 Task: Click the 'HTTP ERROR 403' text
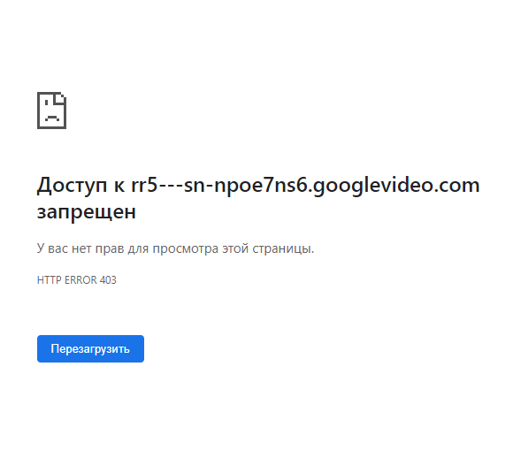click(x=77, y=280)
